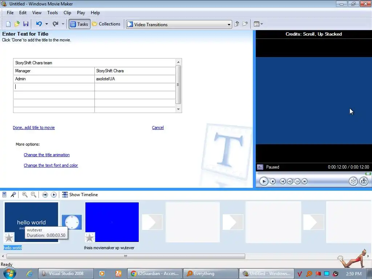Select the blue 'thisis moviemaker xp' clip
Image resolution: width=372 pixels, height=279 pixels.
pos(112,222)
